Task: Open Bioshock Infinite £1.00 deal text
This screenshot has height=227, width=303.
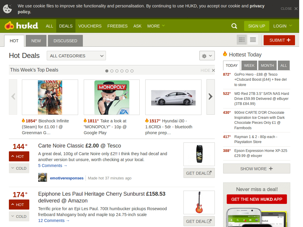Action: (x=46, y=127)
